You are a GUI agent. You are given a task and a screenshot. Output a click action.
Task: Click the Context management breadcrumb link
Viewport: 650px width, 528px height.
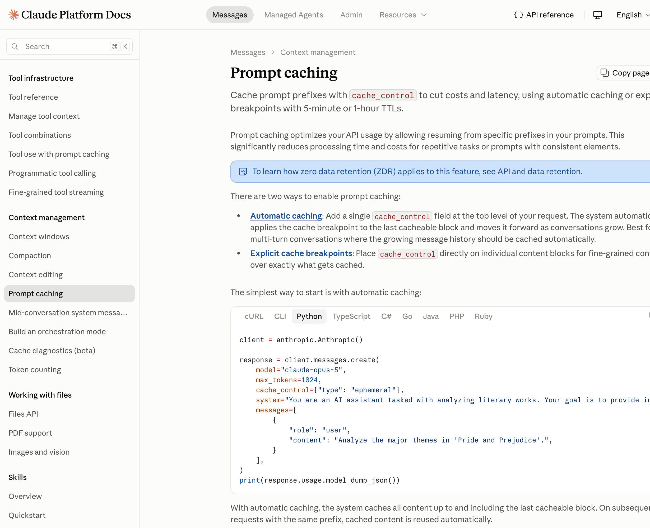318,53
